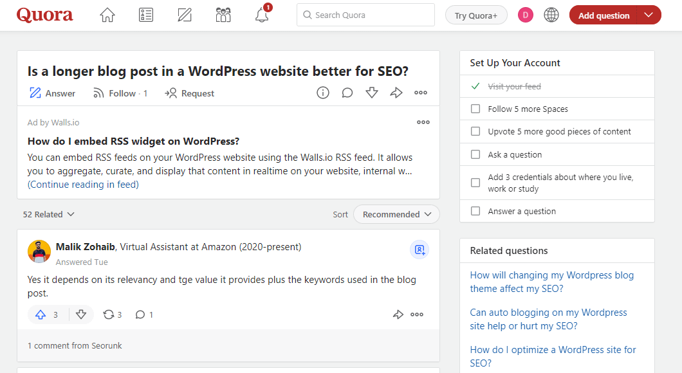Open the Home feed icon
This screenshot has height=373, width=682.
click(x=107, y=15)
